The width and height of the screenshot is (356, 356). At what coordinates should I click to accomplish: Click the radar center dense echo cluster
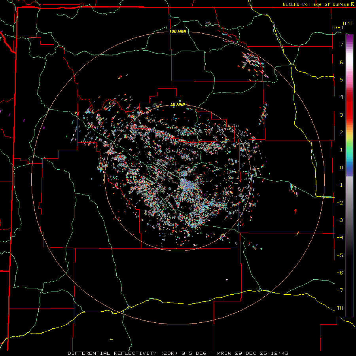[187, 184]
